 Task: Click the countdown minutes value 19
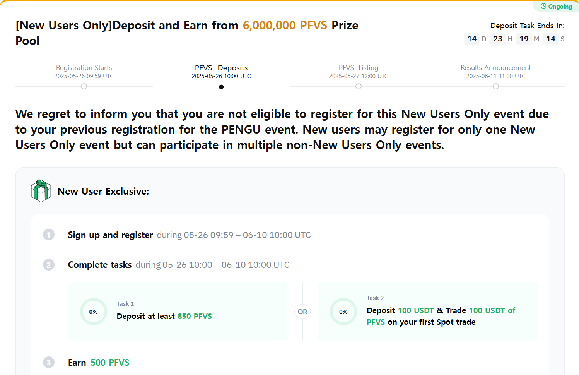tap(524, 39)
